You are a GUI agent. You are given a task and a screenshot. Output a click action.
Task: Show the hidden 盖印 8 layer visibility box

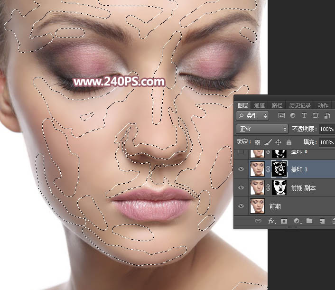coord(241,151)
